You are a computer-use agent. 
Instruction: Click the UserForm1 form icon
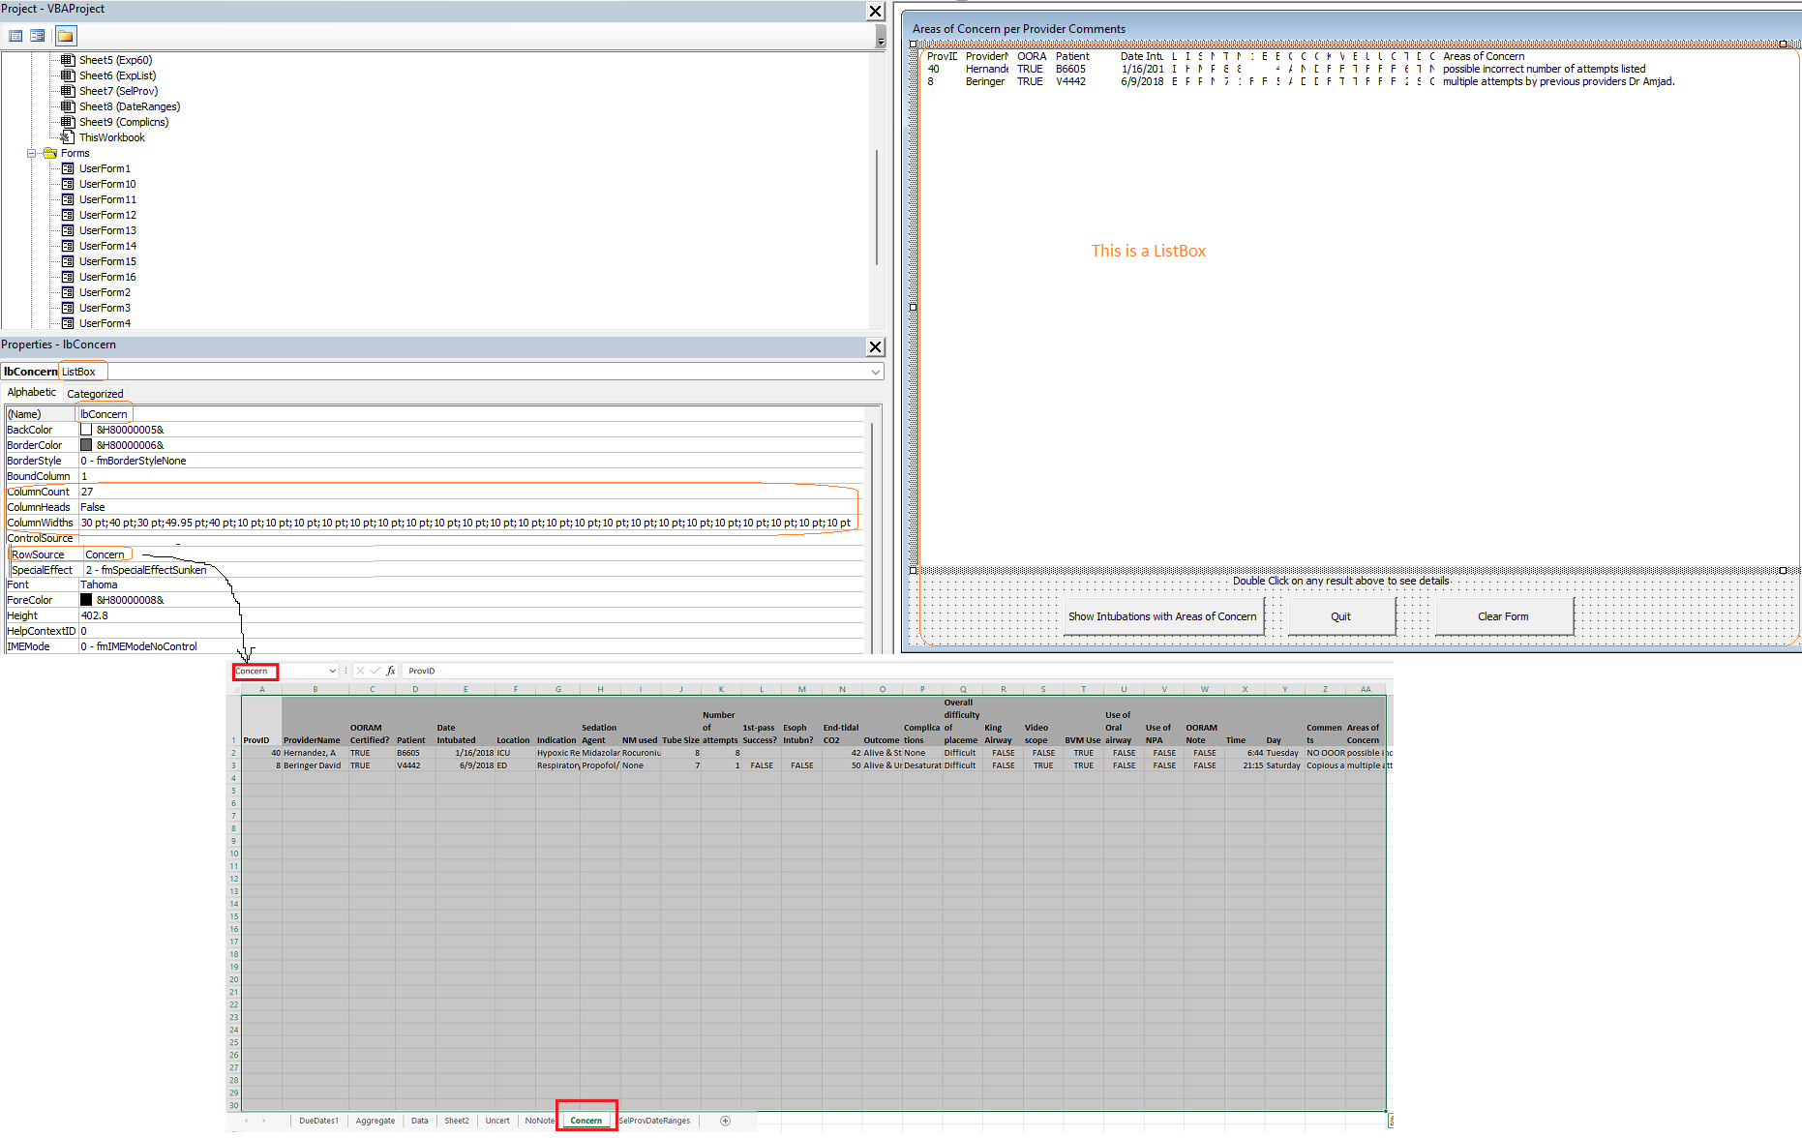[x=68, y=168]
